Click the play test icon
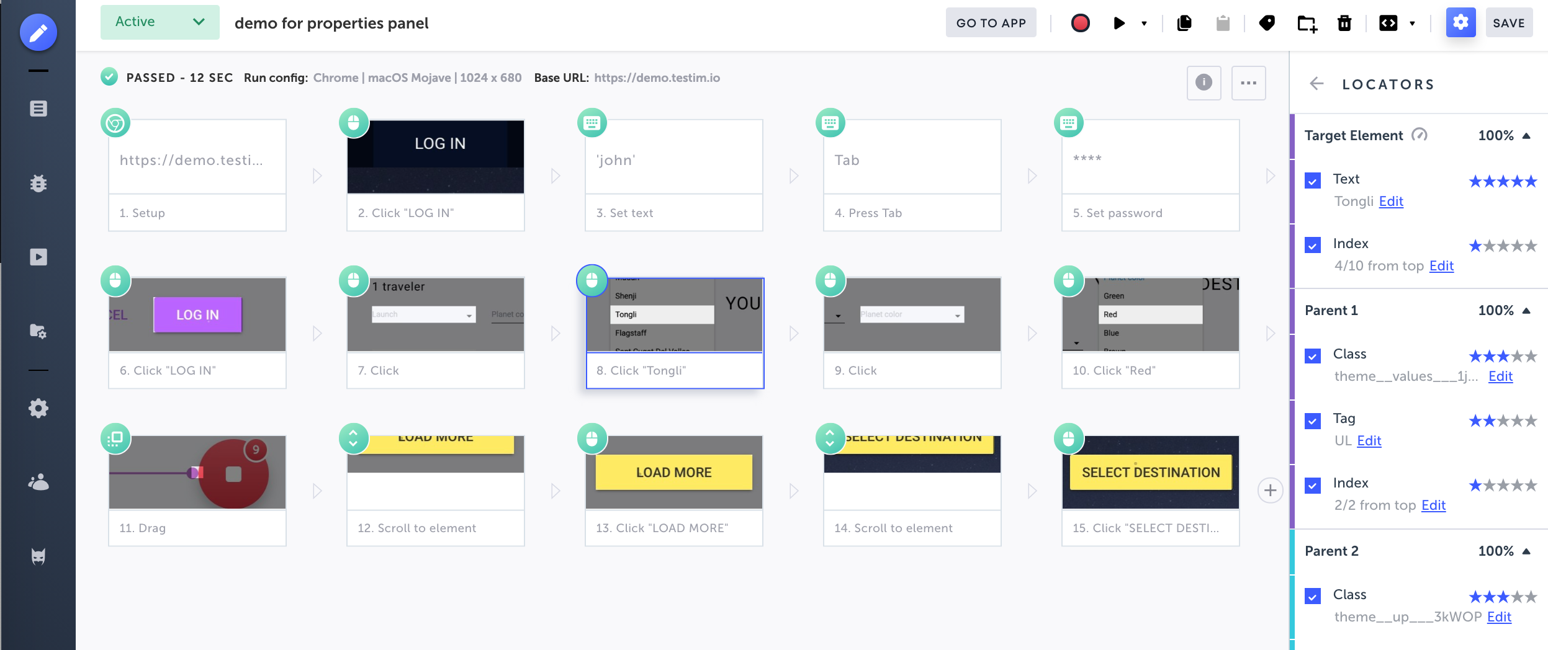1548x650 pixels. click(1119, 23)
